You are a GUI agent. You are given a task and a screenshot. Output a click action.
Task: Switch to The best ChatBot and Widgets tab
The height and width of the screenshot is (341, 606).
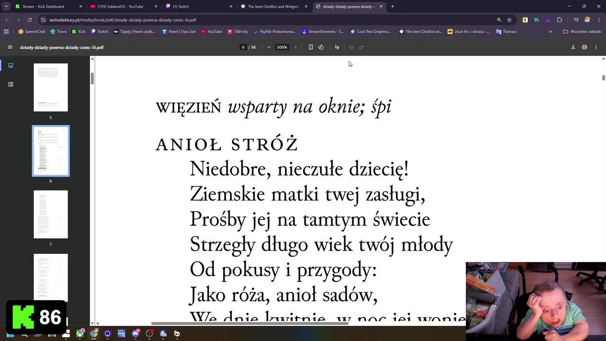[x=274, y=7]
